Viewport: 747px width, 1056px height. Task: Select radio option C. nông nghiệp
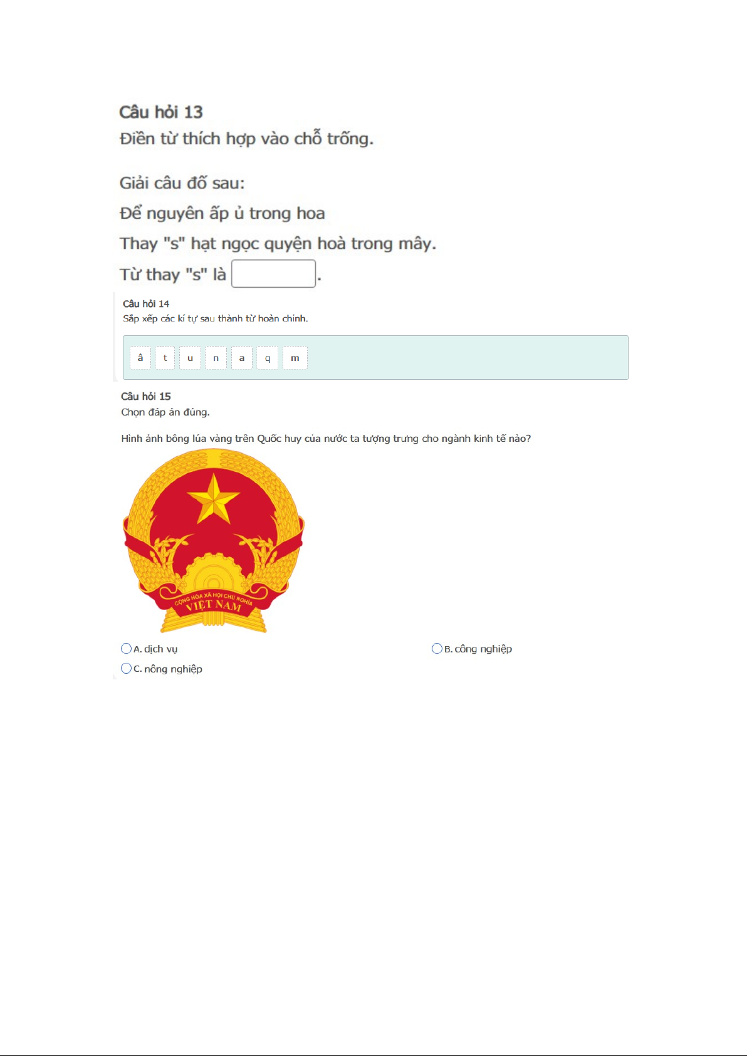coord(126,669)
